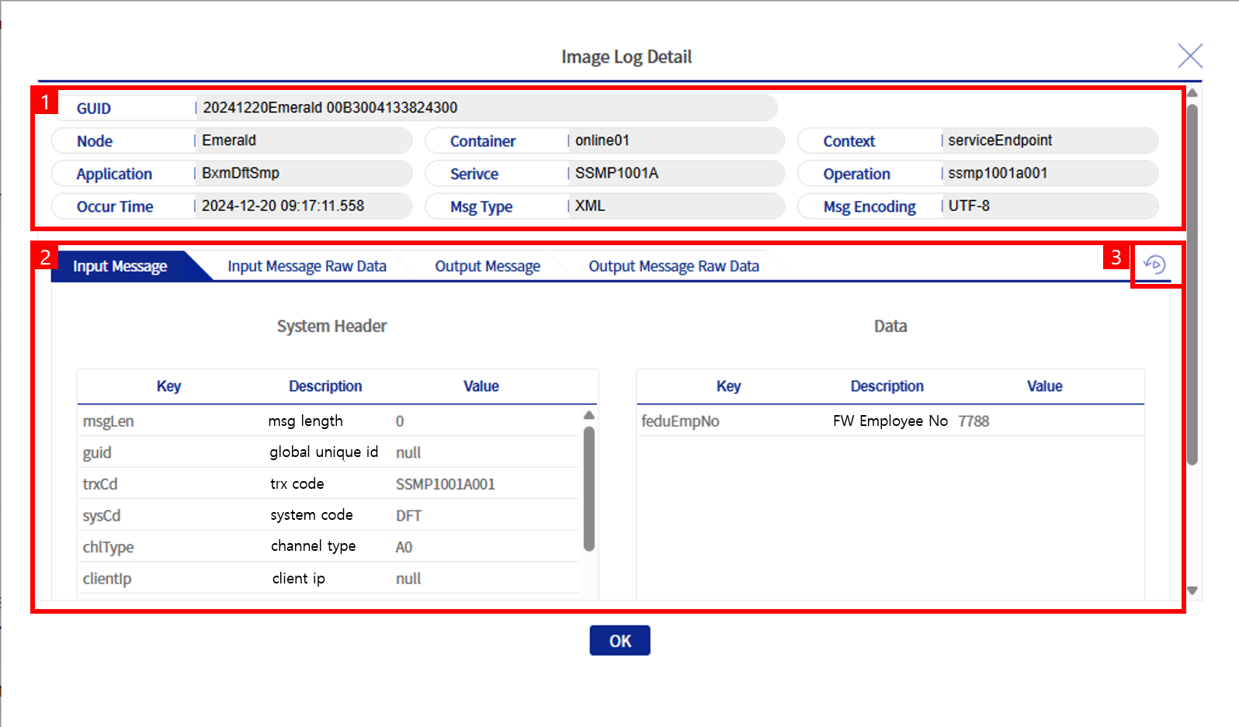Click the Operation value ssmp1001a001

point(998,174)
